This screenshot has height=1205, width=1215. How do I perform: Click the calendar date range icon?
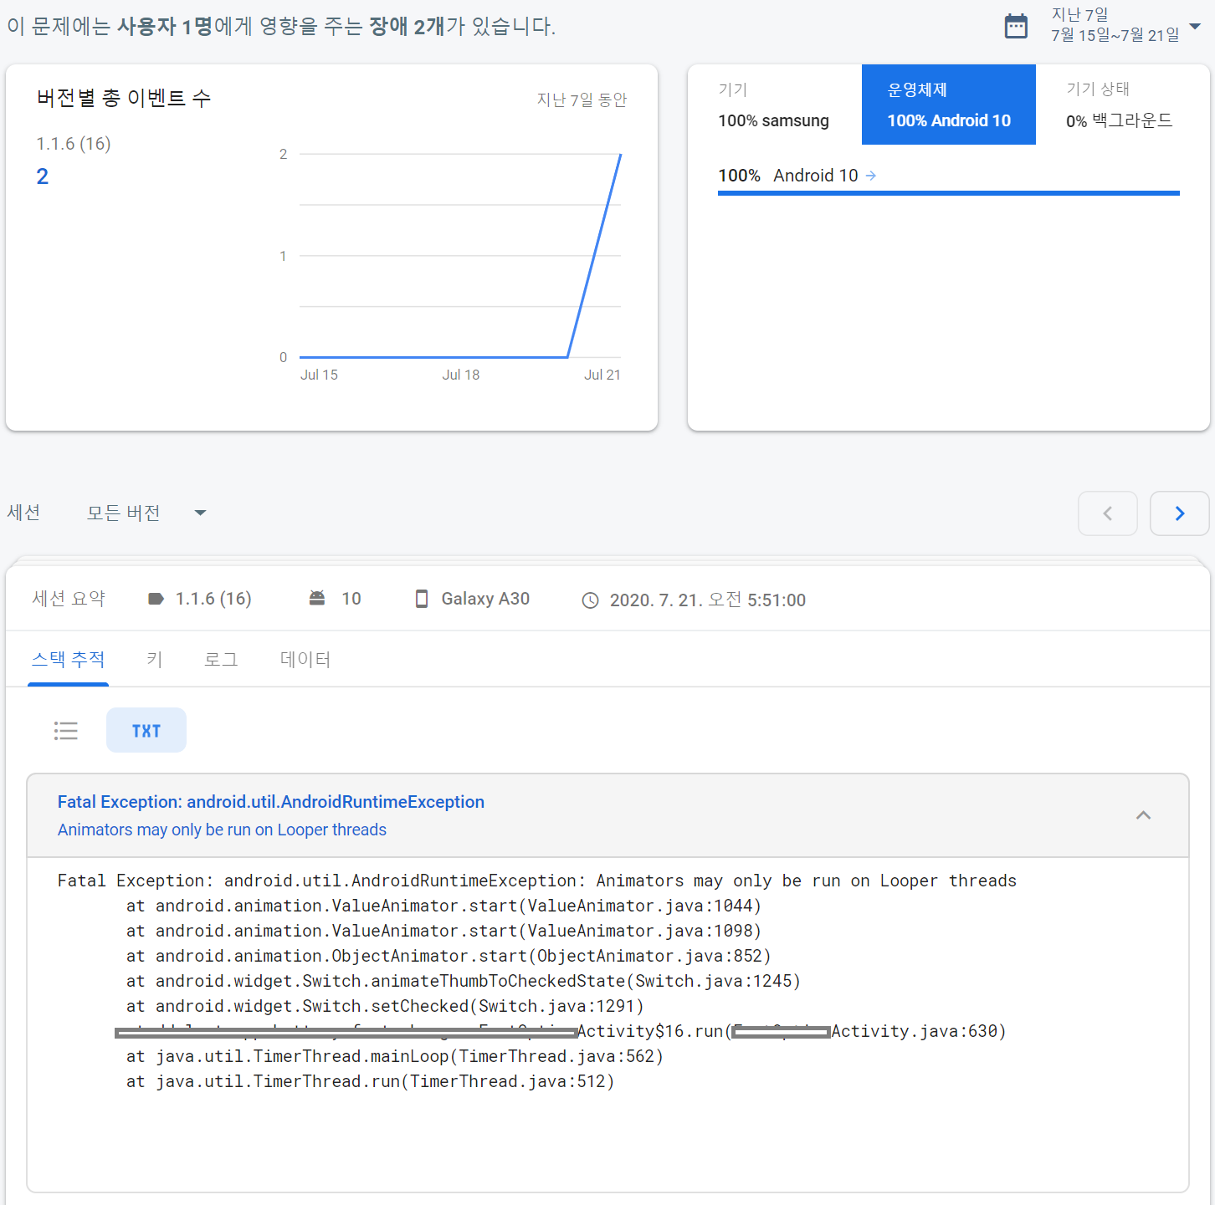[x=1015, y=26]
